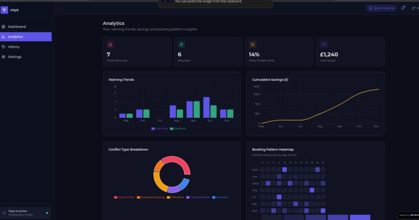Image resolution: width=419 pixels, height=220 pixels.
Task: Open the Made by badge link
Action: 408,215
